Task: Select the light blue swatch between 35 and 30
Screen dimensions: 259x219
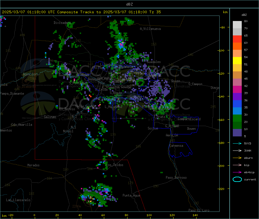Action: tap(237, 111)
